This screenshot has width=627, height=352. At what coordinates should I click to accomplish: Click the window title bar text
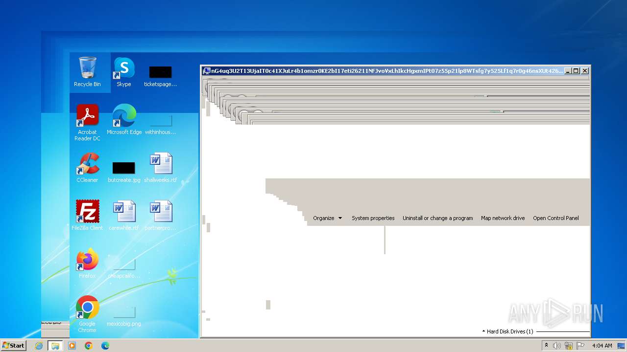point(386,71)
